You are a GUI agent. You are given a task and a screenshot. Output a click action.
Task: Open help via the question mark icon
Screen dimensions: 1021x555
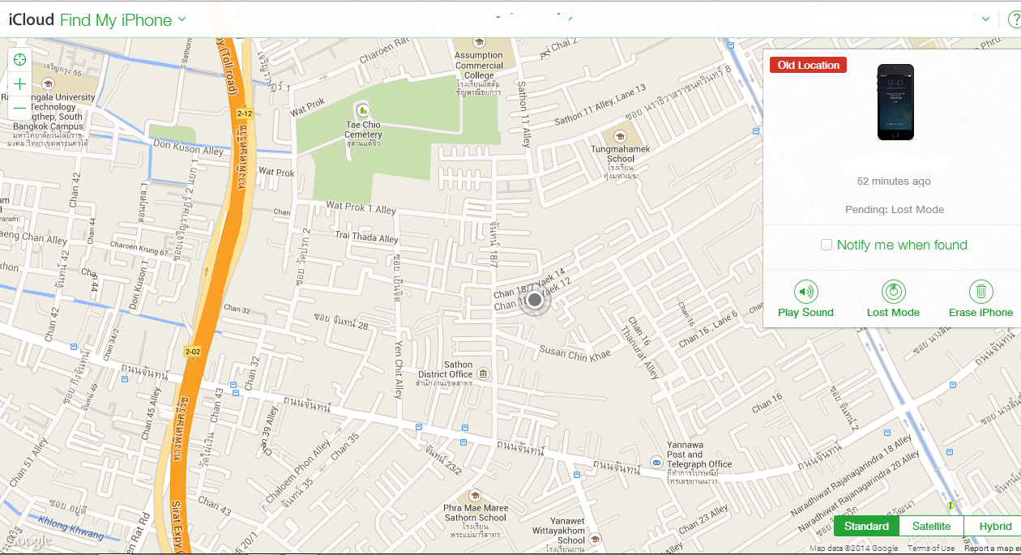pos(1015,19)
